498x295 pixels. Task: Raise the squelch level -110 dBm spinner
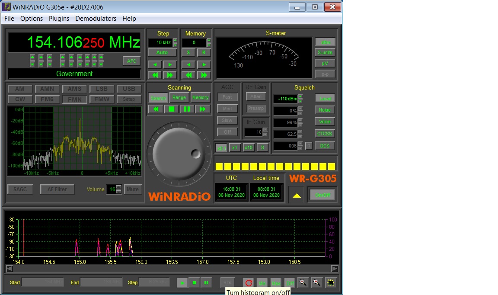pos(300,96)
